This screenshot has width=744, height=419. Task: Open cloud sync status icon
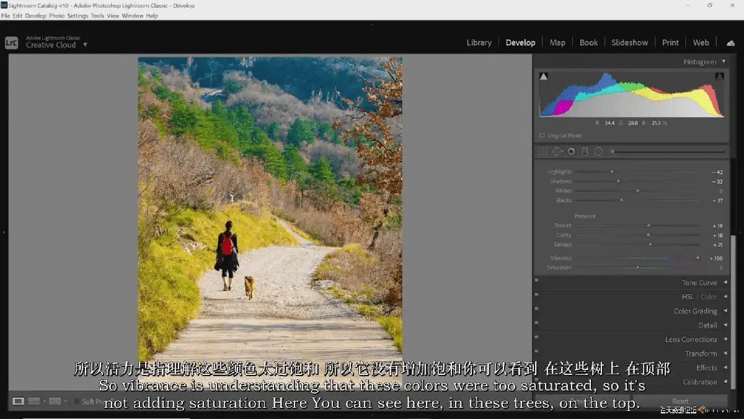point(730,43)
